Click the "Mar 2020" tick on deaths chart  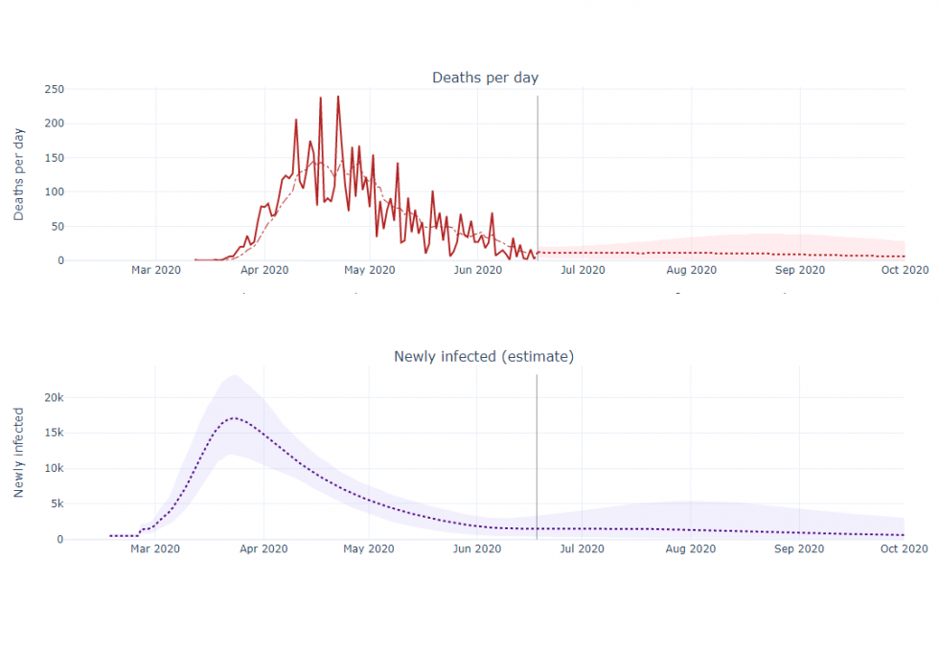155,270
